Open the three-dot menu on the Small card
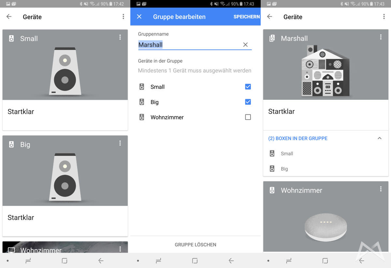The width and height of the screenshot is (391, 268). click(120, 37)
